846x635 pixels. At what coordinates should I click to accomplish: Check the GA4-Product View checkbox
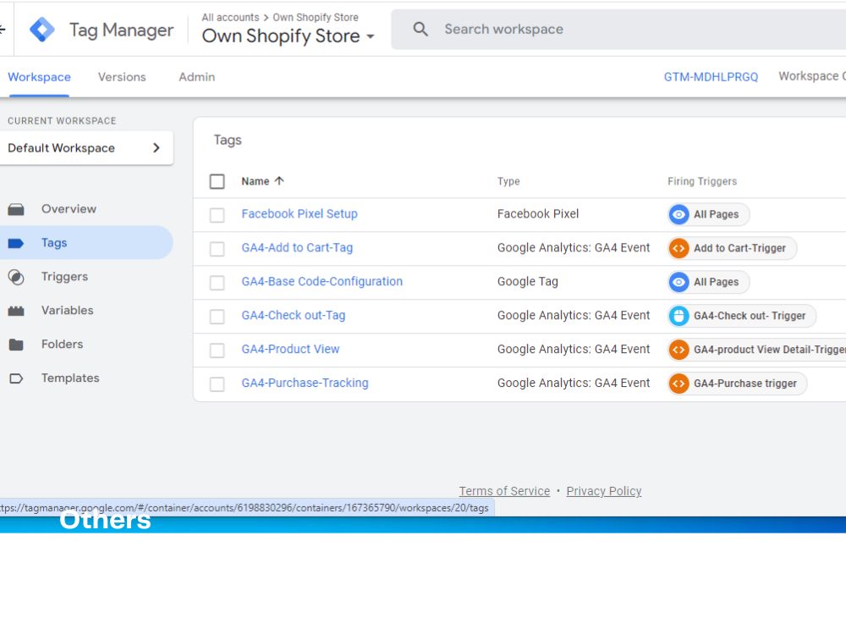pos(217,350)
